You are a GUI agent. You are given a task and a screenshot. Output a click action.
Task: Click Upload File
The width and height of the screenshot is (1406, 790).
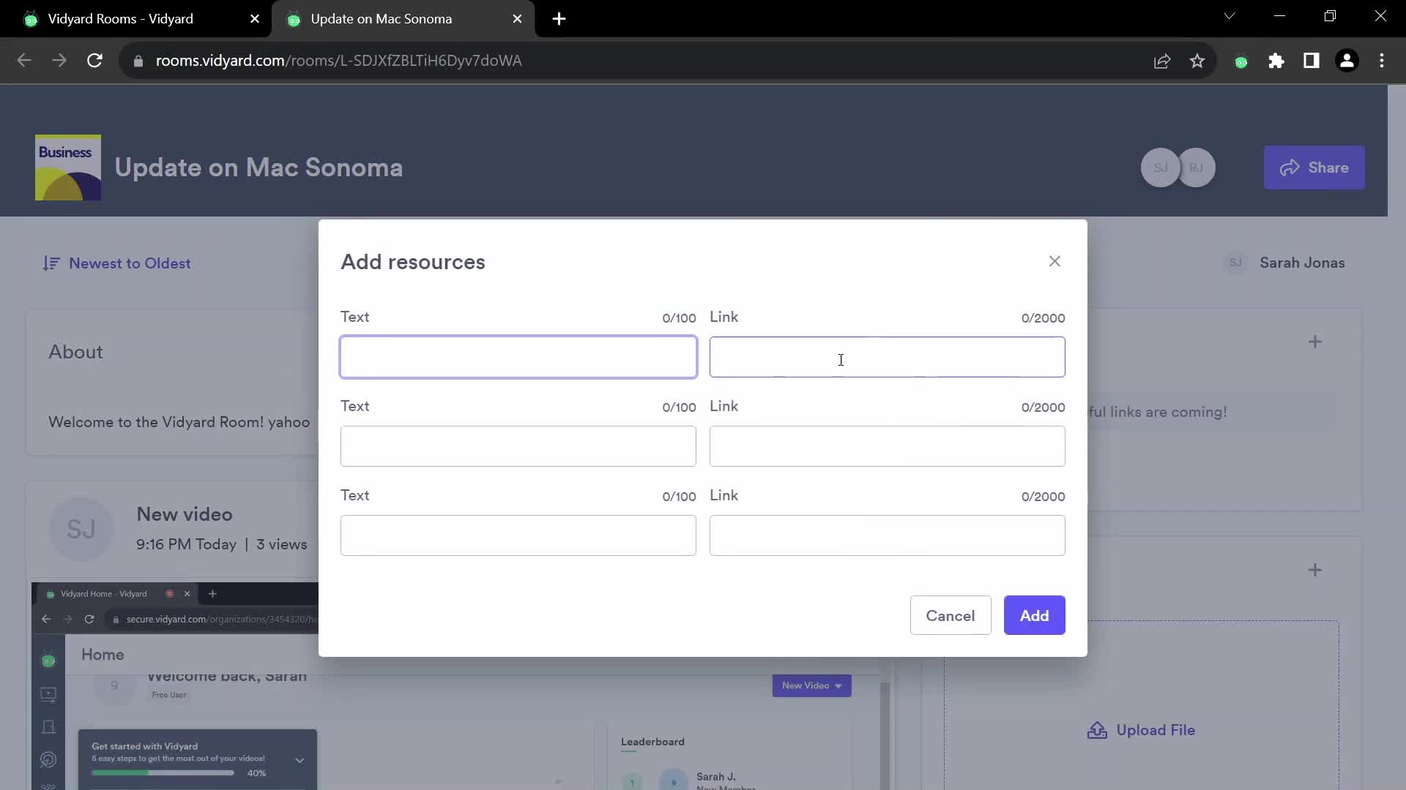tap(1141, 730)
